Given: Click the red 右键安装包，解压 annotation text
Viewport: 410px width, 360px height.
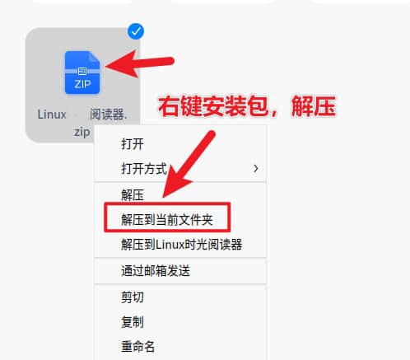Looking at the screenshot, I should click(247, 106).
